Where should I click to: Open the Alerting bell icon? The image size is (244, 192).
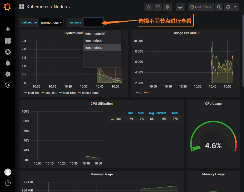[x=8, y=63]
